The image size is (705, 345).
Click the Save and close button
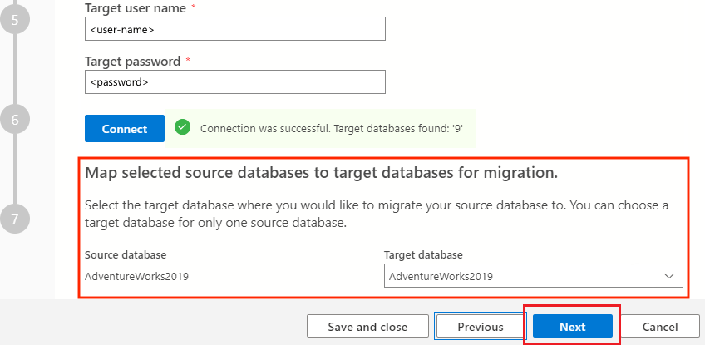(x=367, y=327)
